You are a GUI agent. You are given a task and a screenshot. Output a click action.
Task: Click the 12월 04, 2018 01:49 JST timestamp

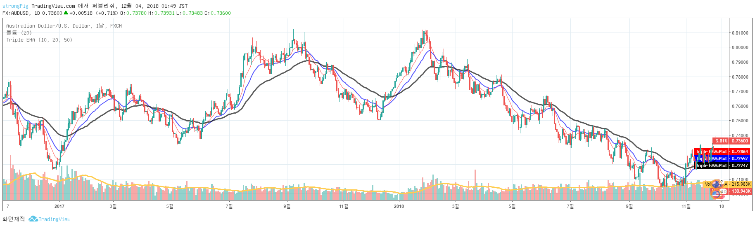(x=154, y=6)
